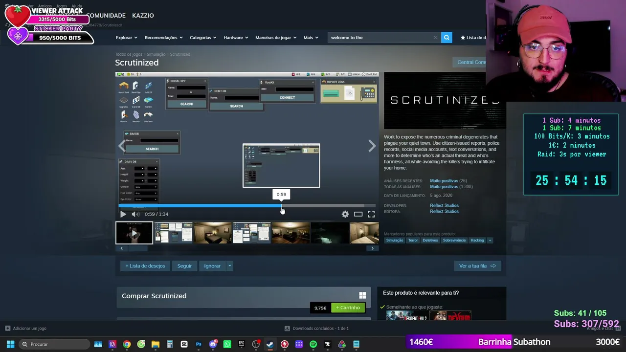Click the video progress bar handle
Screen dimensions: 626x352
tap(282, 206)
